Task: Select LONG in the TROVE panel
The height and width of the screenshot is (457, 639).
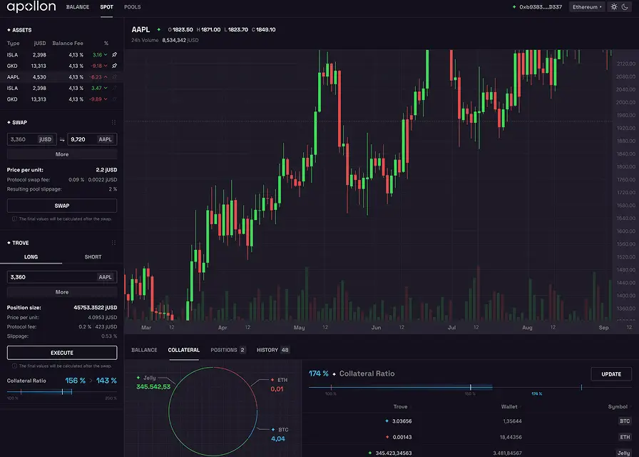Action: [x=31, y=257]
